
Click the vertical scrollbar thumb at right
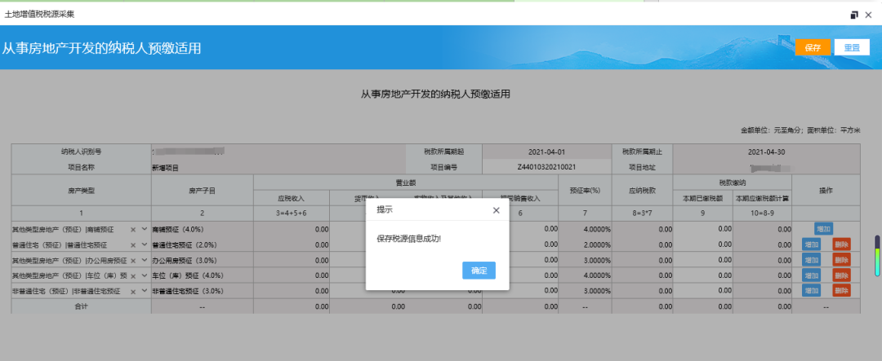click(x=877, y=255)
